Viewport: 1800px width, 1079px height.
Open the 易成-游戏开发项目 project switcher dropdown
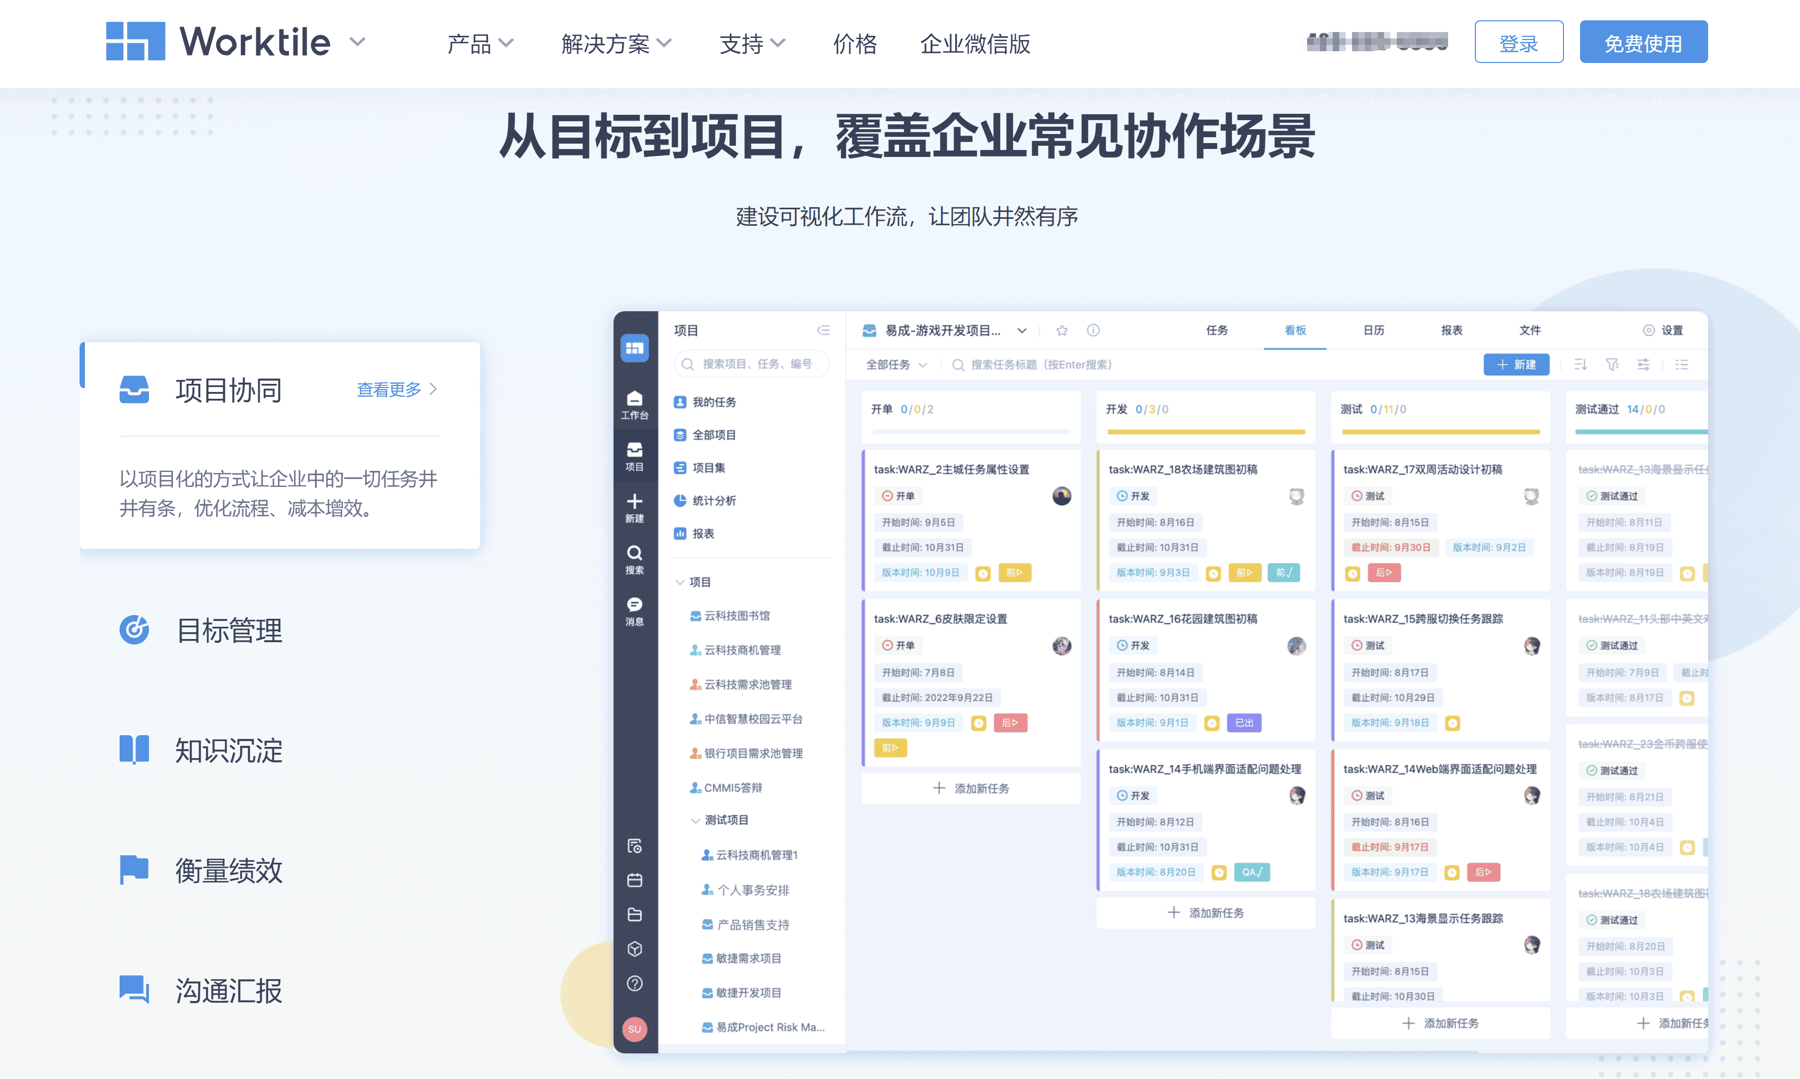[1022, 330]
